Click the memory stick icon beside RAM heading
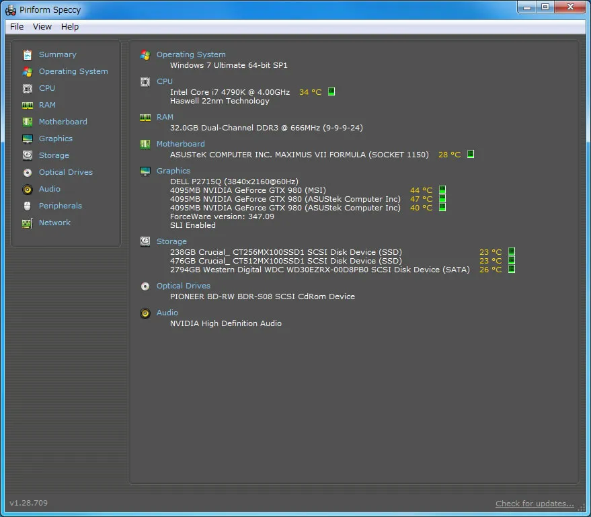The image size is (591, 517). click(x=145, y=118)
